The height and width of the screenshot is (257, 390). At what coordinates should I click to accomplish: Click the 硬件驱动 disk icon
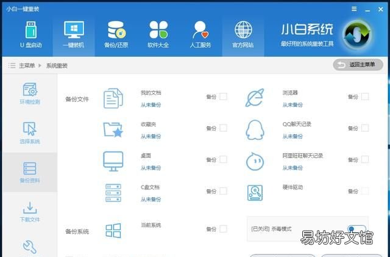255,193
